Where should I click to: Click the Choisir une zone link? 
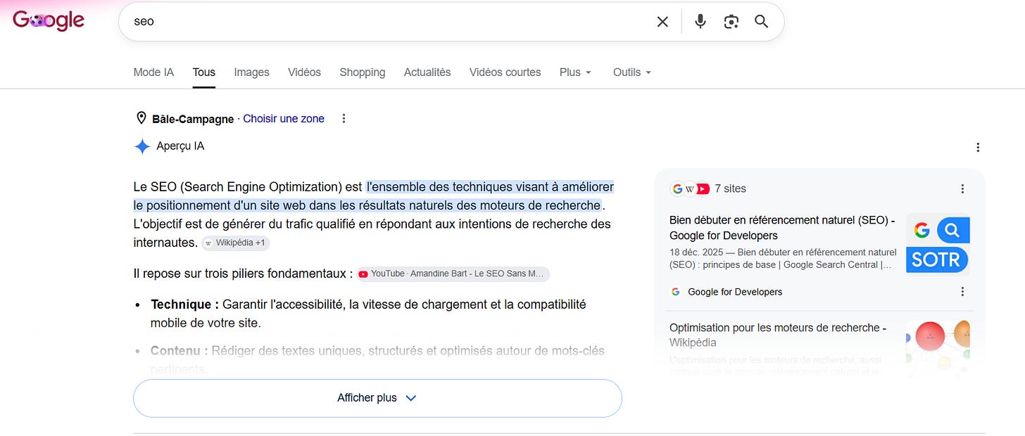(x=284, y=118)
